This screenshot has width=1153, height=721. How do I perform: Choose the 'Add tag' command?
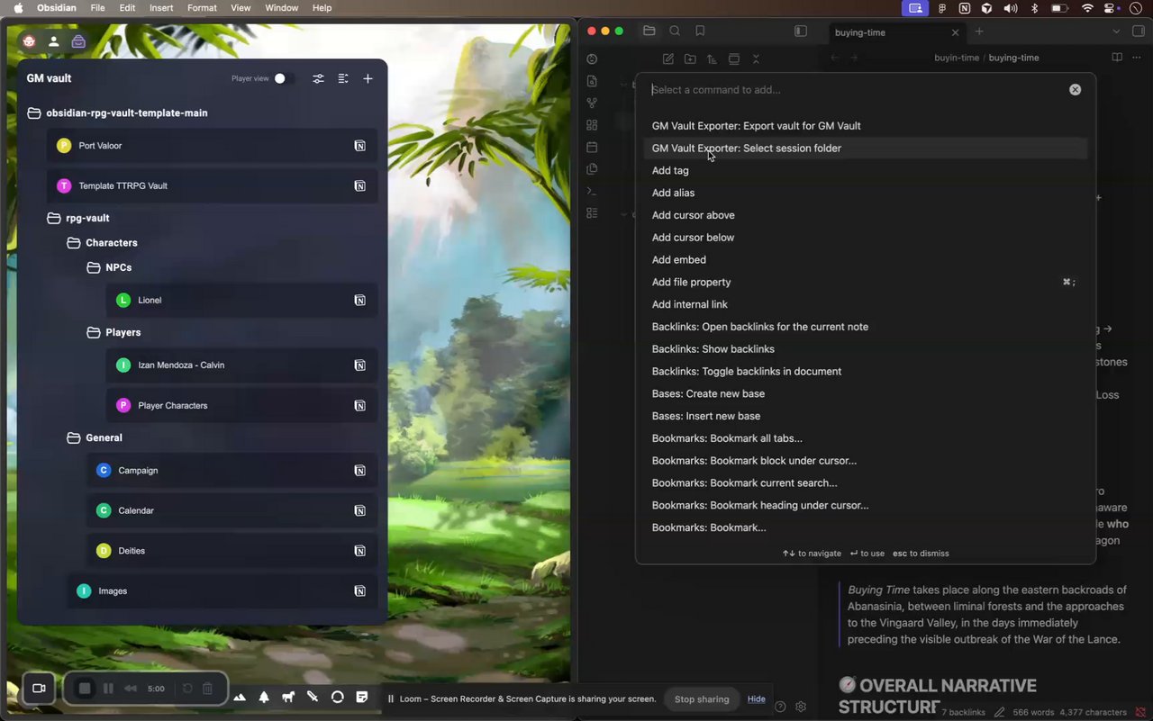[866, 171]
